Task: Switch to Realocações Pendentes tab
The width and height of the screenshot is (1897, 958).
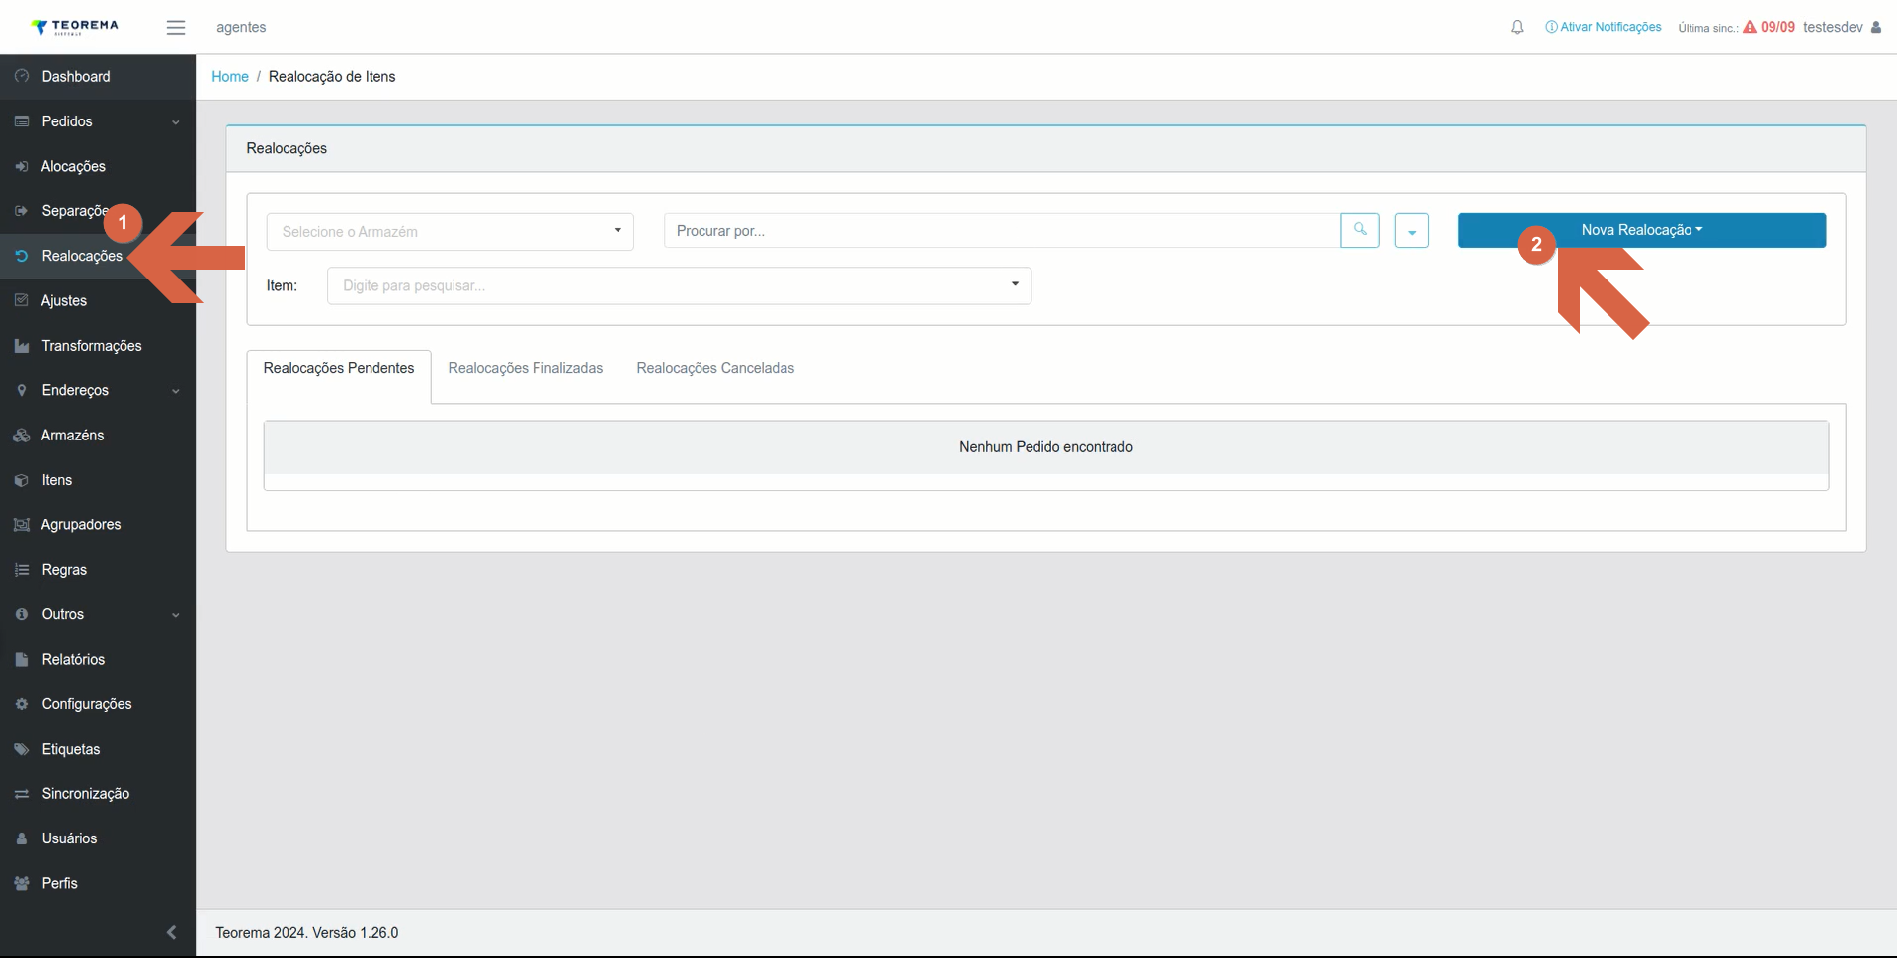Action: click(339, 368)
